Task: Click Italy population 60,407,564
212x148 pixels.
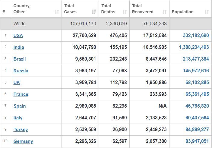Action: coord(197,118)
